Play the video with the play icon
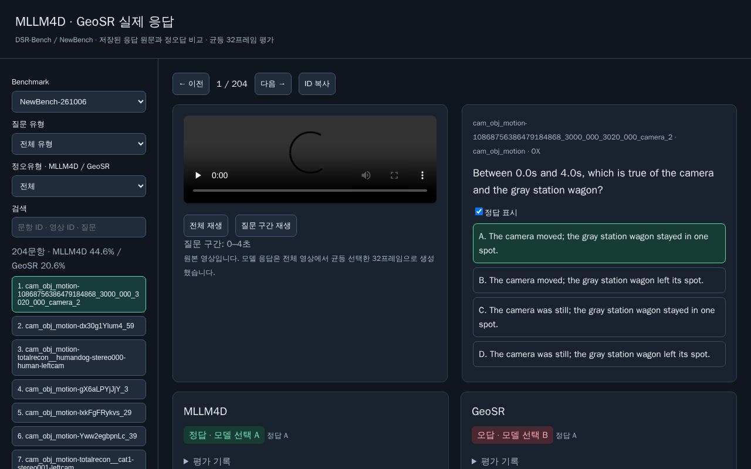This screenshot has width=751, height=469. pyautogui.click(x=198, y=175)
